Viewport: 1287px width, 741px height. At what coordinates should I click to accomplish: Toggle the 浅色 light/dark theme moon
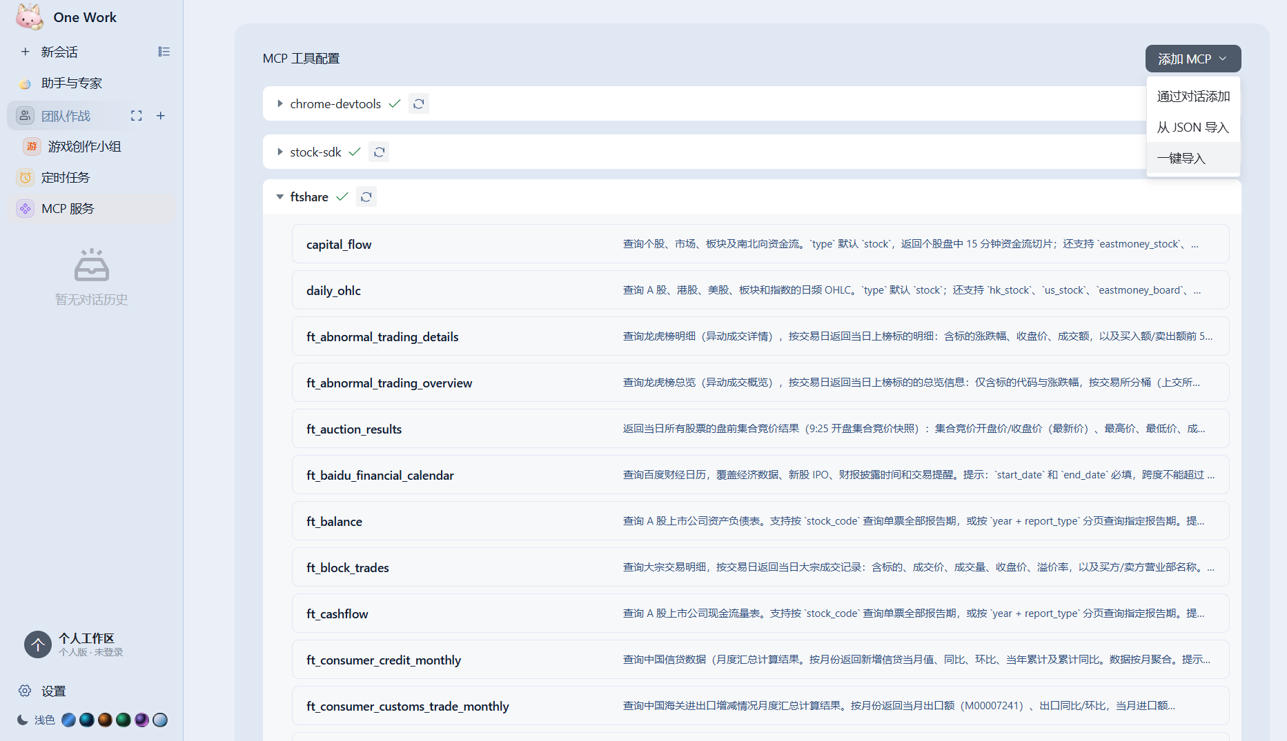[x=23, y=720]
